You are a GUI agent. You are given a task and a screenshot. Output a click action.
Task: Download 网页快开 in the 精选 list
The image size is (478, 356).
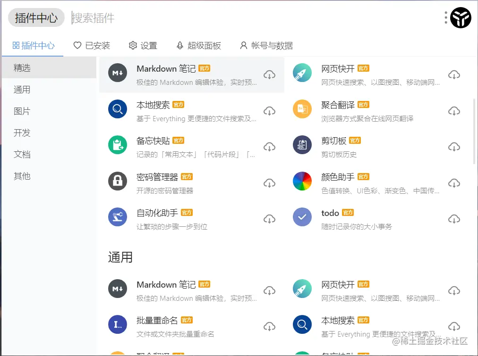[454, 75]
